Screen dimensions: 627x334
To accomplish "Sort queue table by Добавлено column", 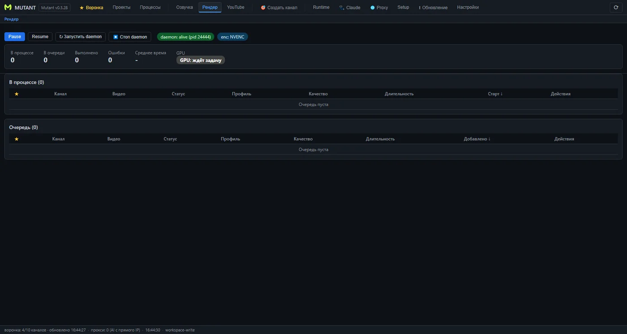I will [x=477, y=139].
